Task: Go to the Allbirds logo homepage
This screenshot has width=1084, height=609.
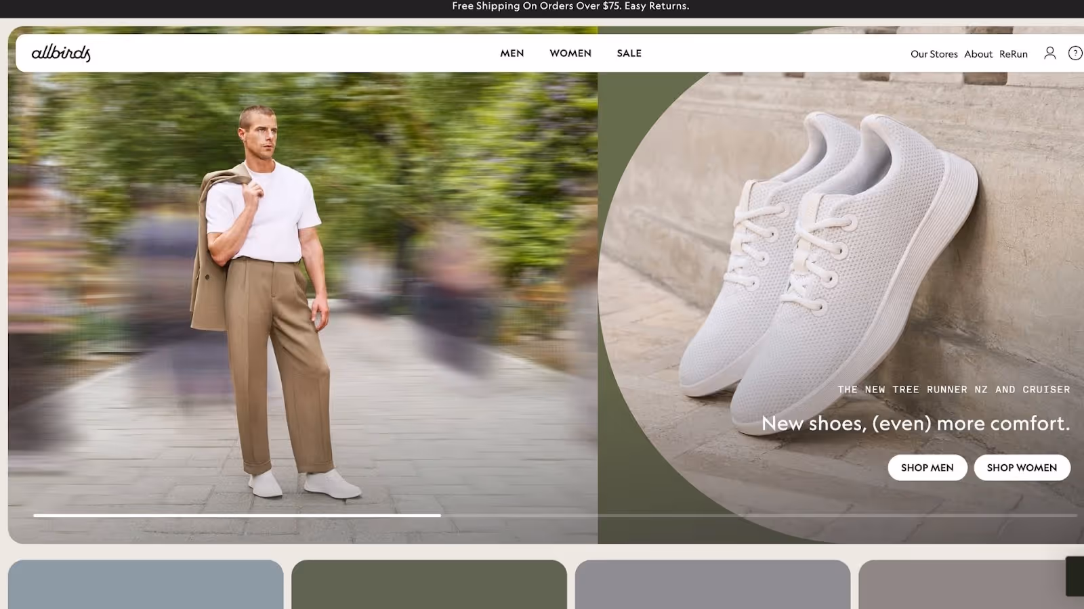Action: pos(61,53)
